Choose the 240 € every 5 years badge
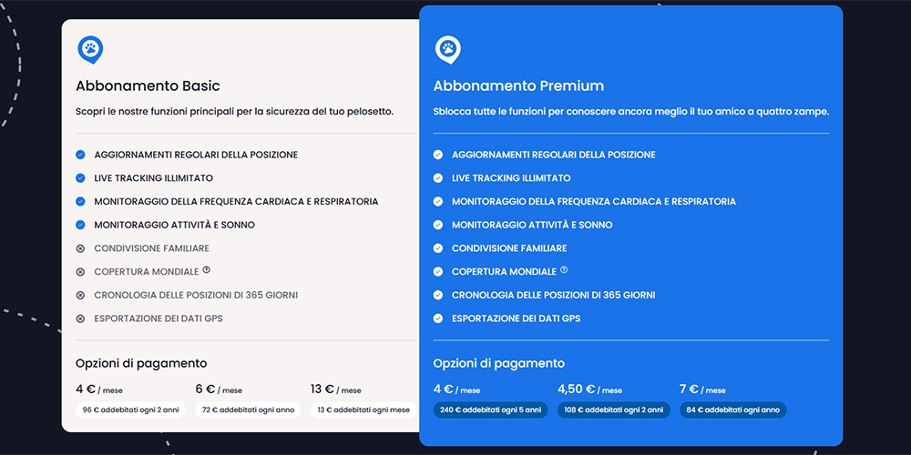 point(490,409)
